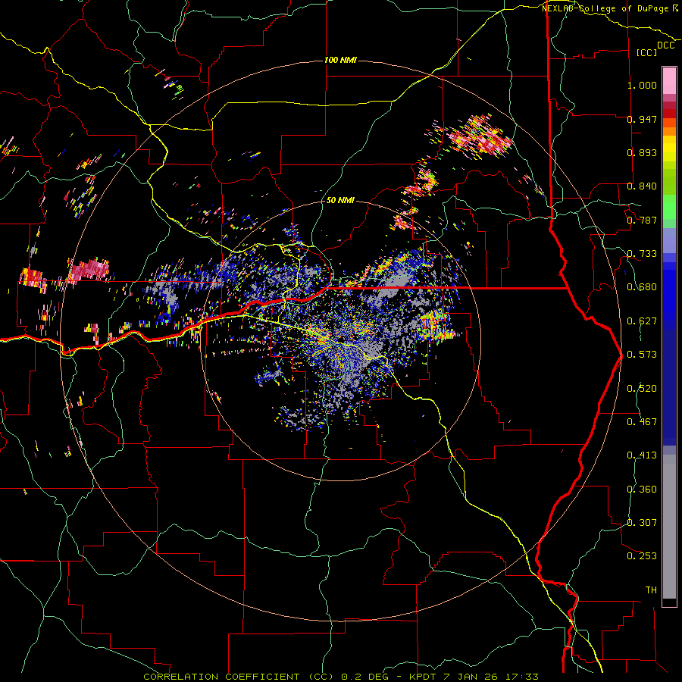Click the 0.840 color scale label

point(642,186)
